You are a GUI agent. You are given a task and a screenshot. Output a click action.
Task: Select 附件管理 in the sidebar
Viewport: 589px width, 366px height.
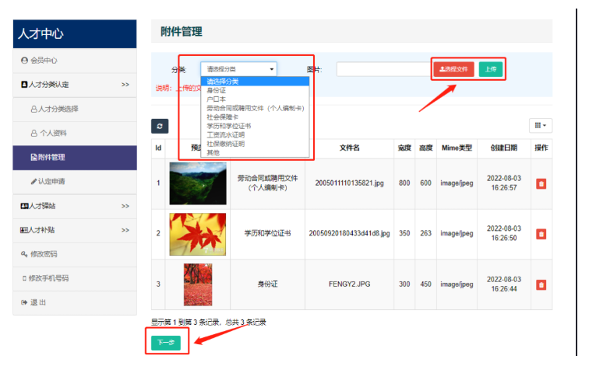point(75,157)
